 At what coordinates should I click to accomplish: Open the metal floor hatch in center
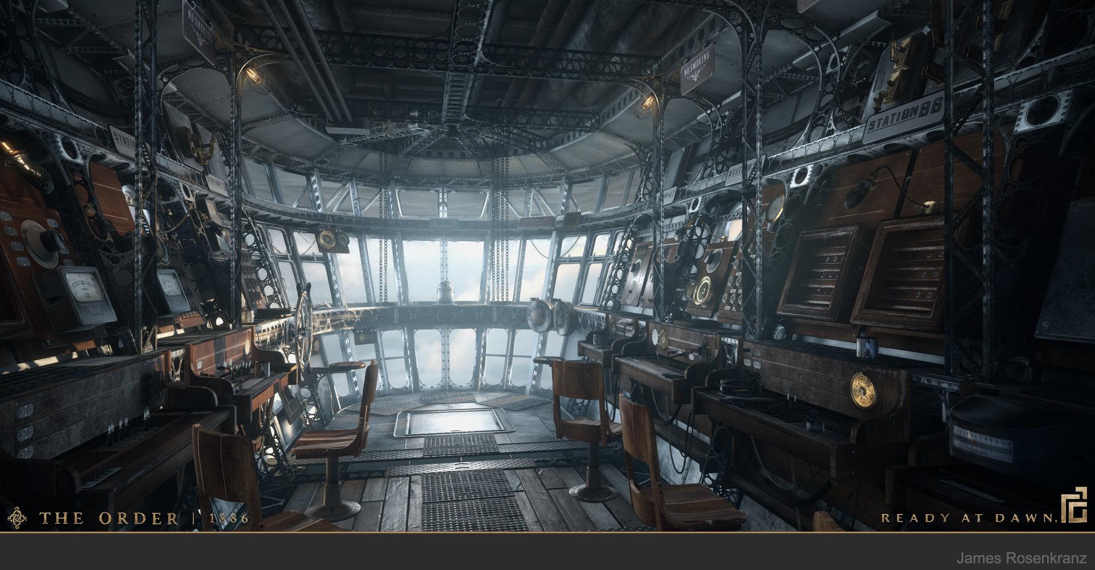451,422
